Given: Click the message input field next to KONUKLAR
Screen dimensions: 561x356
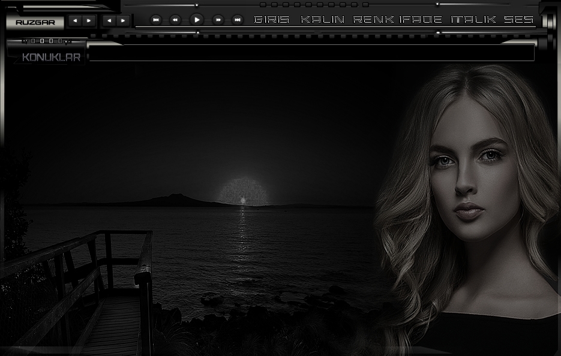Looking at the screenshot, I should pyautogui.click(x=311, y=53).
